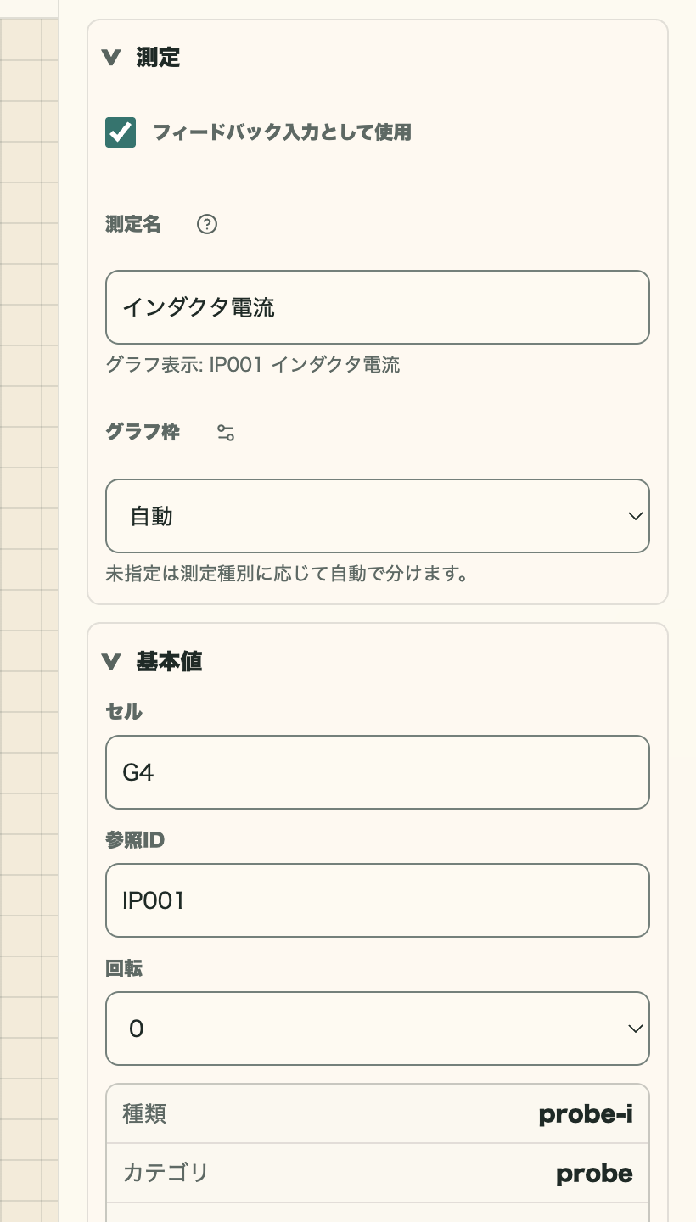Click the セル input field containing G4
Screen dimensions: 696x1222
click(x=378, y=772)
